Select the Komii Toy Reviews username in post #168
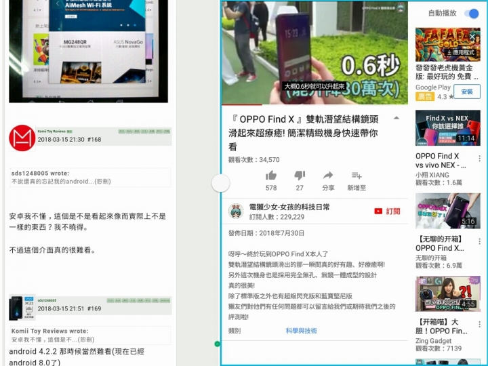 pos(52,131)
